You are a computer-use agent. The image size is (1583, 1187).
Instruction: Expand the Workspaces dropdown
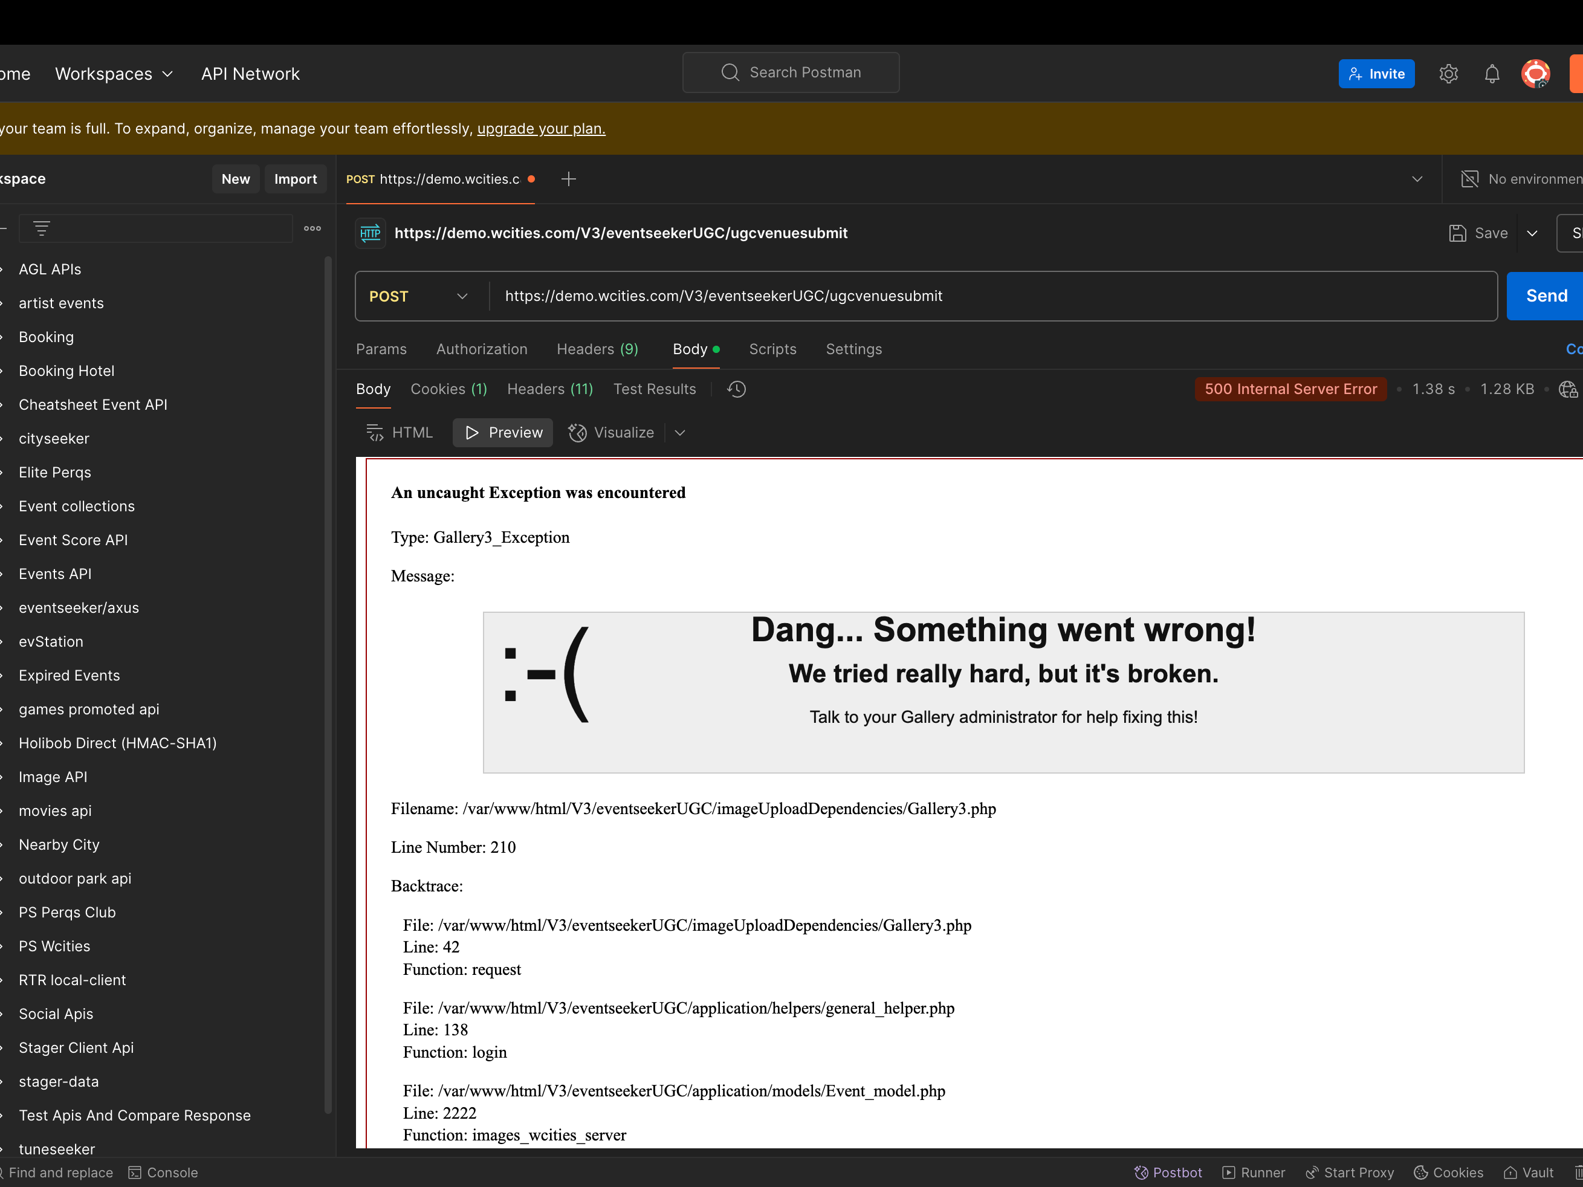(114, 74)
